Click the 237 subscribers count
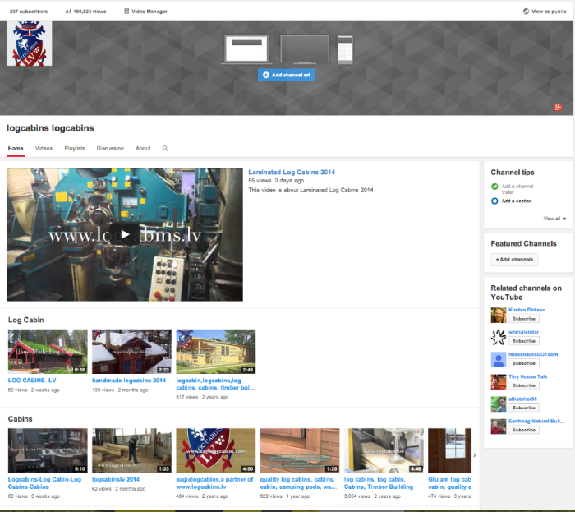This screenshot has height=512, width=575. point(29,12)
